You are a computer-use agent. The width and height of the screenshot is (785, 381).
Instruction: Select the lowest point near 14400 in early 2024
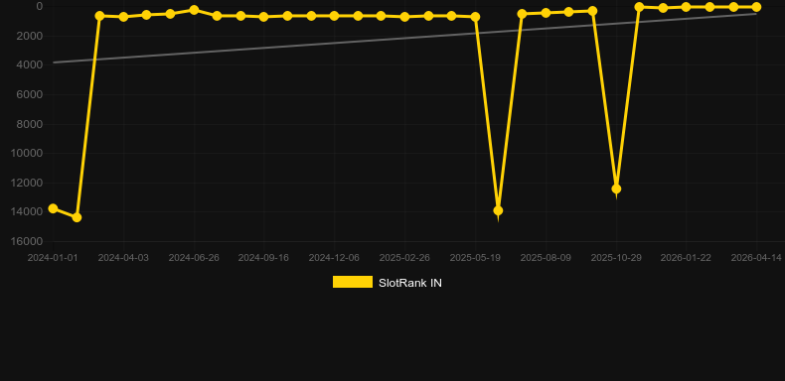coord(77,217)
